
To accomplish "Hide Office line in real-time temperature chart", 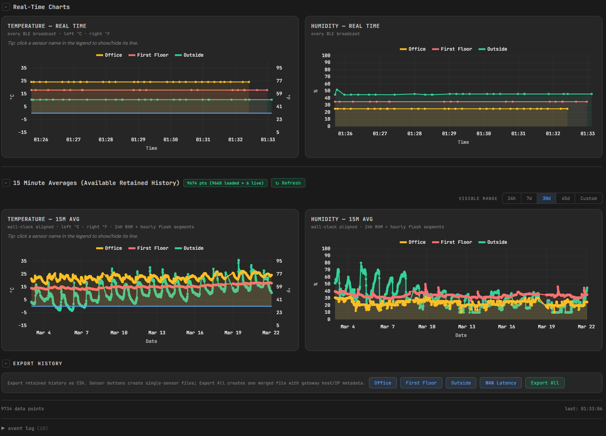I will pyautogui.click(x=113, y=55).
